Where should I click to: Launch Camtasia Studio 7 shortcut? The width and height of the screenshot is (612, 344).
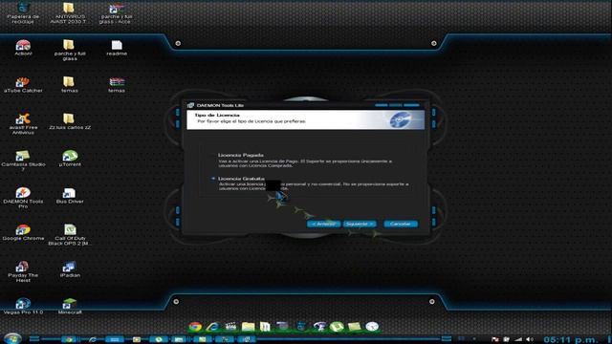(x=23, y=161)
